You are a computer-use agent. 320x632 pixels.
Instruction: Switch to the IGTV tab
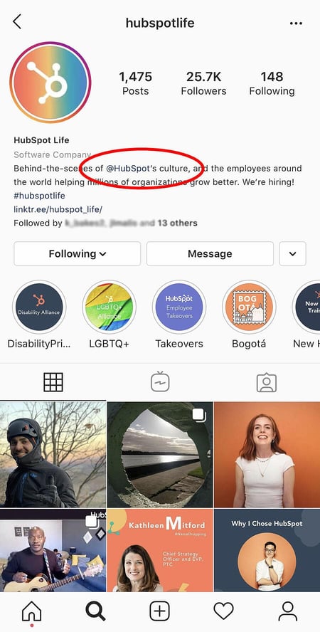160,381
